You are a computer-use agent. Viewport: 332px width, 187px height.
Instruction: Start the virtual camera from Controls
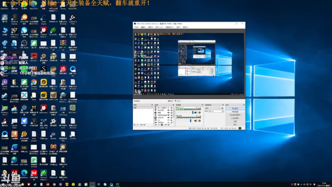pos(235,115)
